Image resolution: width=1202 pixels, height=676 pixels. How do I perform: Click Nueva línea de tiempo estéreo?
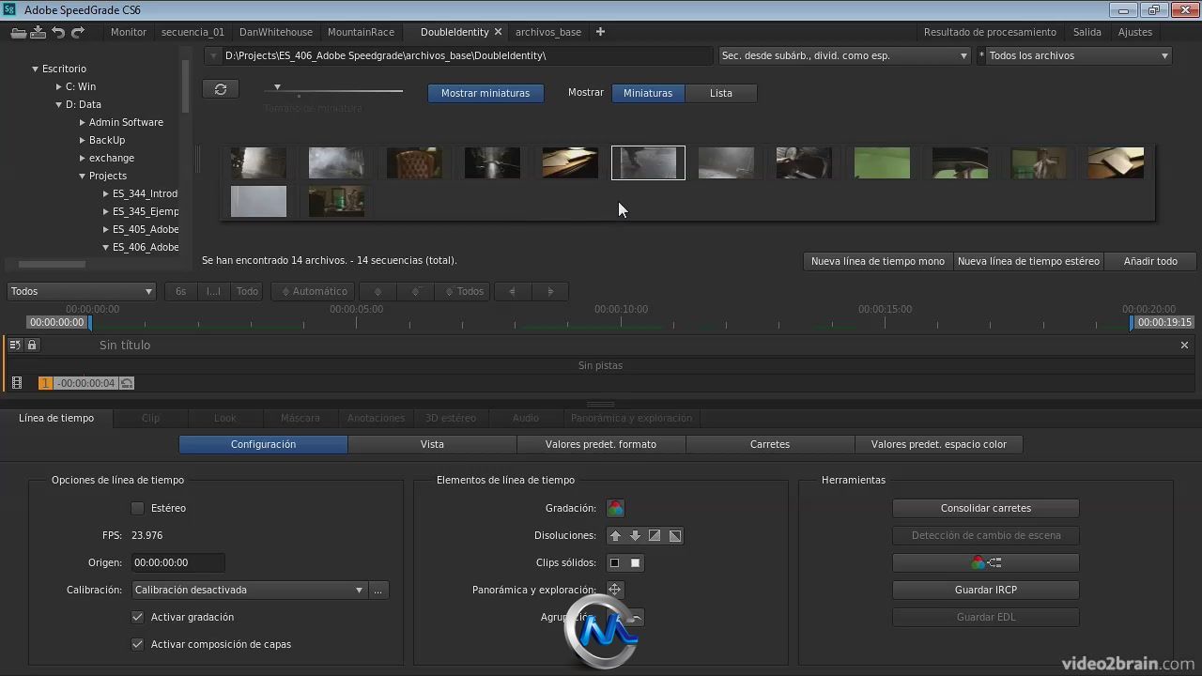[1028, 261]
